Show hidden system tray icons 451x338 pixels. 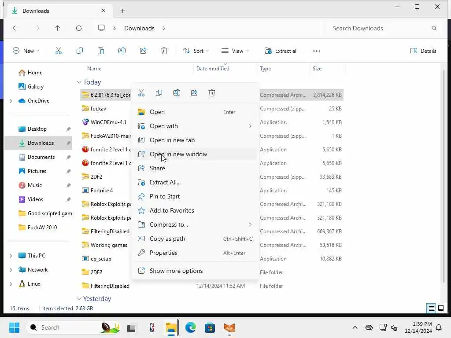[355, 327]
